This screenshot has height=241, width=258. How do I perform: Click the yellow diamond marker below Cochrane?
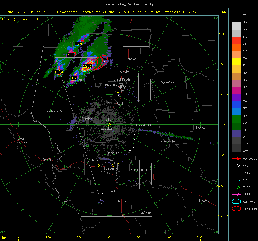[98, 166]
